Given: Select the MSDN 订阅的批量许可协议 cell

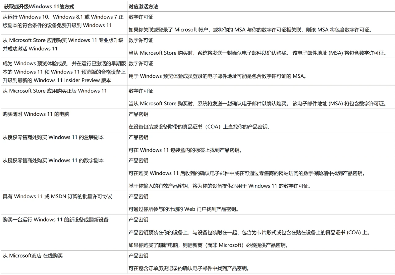Looking at the screenshot, I should click(x=64, y=203).
